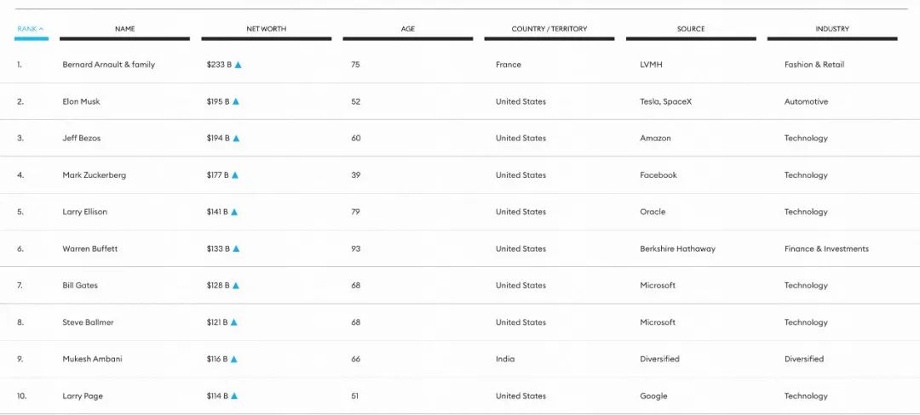Click the blue triangle beside $114 B

[x=234, y=395]
